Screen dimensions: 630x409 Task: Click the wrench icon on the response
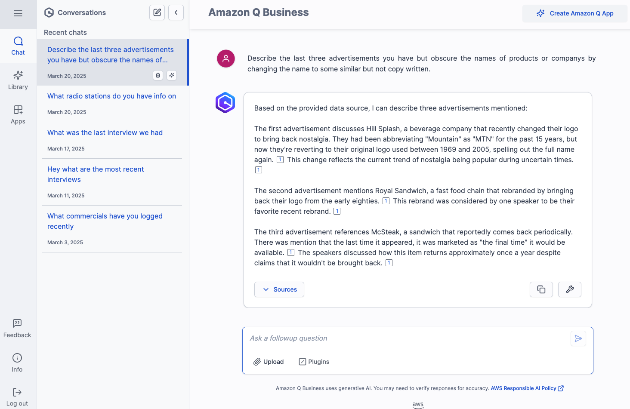[570, 289]
